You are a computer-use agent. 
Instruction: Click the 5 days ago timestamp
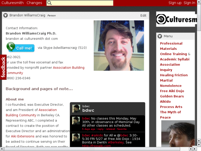tap(88, 129)
